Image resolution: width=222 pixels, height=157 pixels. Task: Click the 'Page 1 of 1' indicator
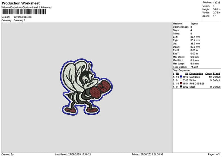click(214, 154)
